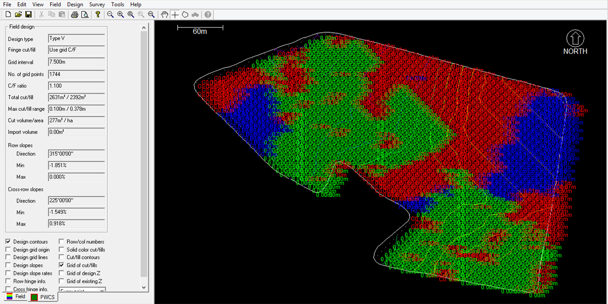Click the yellow question mark help icon

(98, 15)
